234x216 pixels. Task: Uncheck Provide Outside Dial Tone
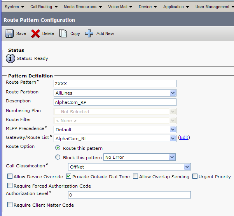click(x=69, y=177)
